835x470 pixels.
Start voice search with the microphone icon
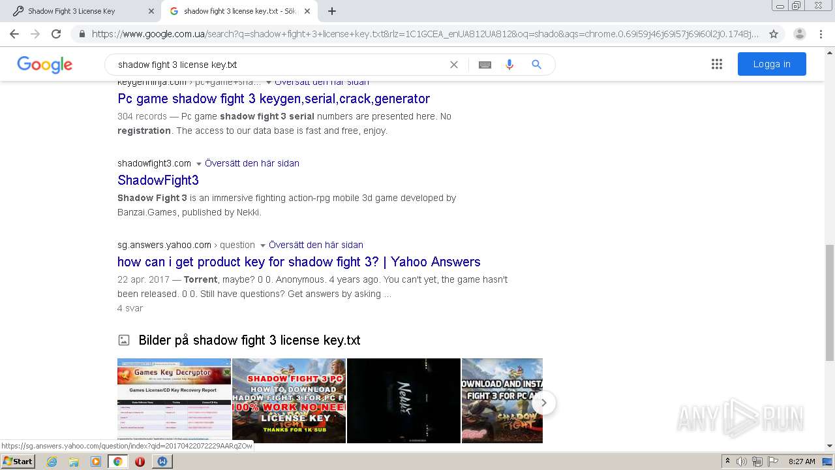pyautogui.click(x=509, y=65)
